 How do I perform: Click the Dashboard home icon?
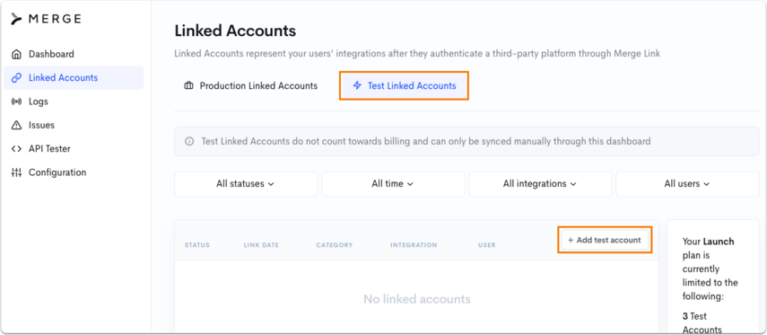pyautogui.click(x=17, y=54)
